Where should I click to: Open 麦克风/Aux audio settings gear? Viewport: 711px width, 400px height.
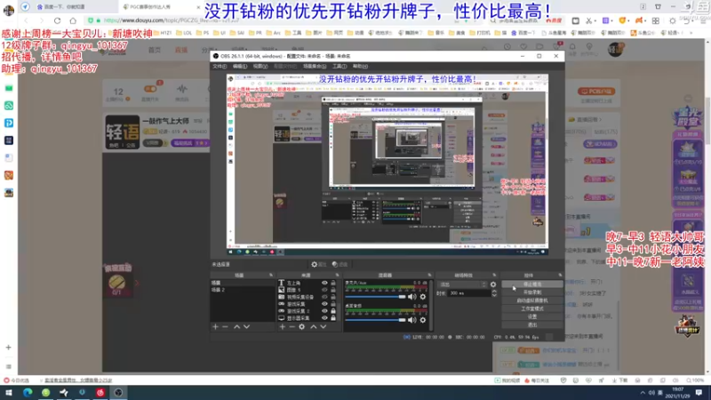tap(423, 297)
